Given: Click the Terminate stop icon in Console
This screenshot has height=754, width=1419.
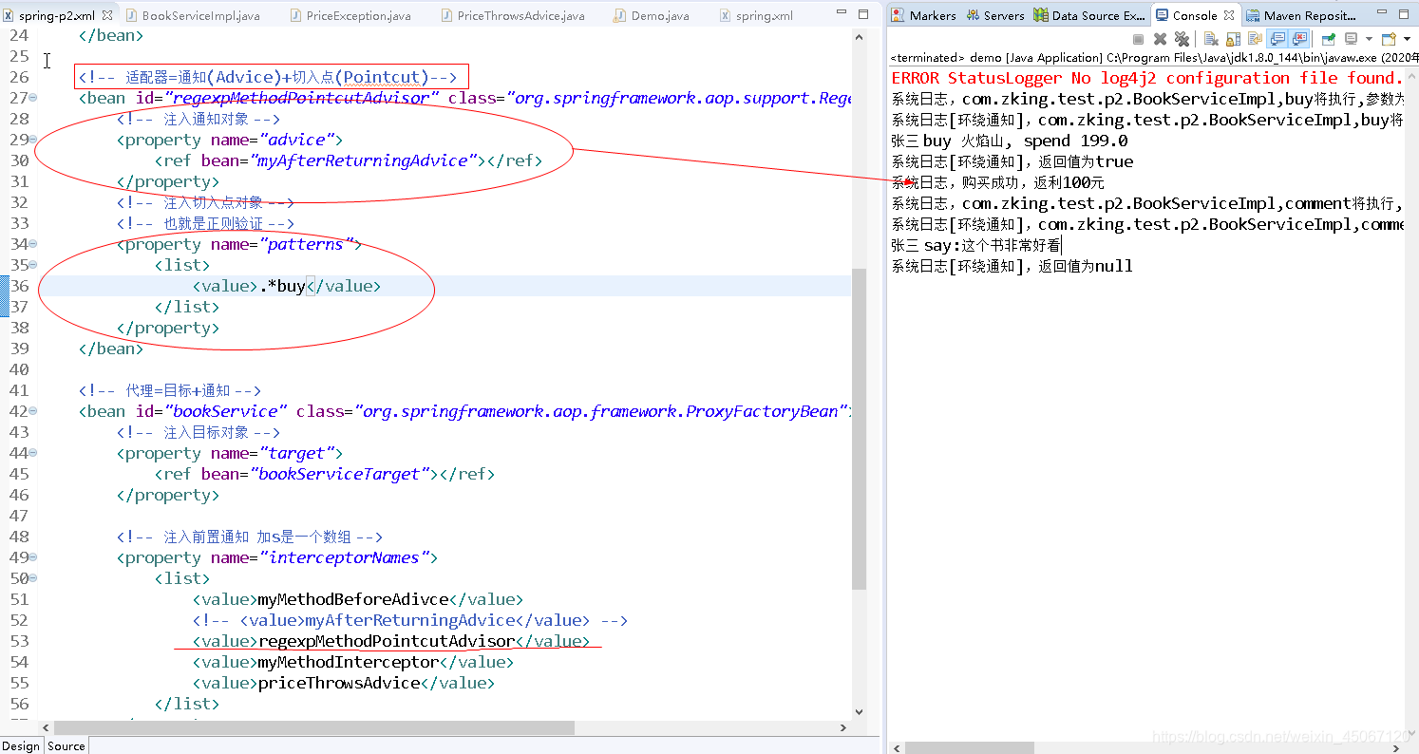Looking at the screenshot, I should click(x=1138, y=39).
